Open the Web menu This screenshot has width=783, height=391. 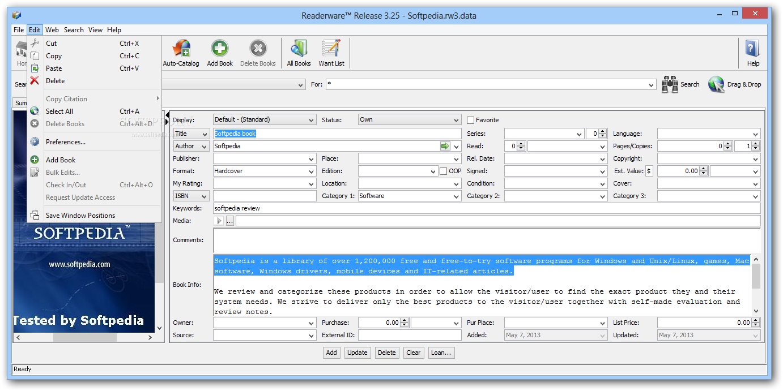coord(52,30)
